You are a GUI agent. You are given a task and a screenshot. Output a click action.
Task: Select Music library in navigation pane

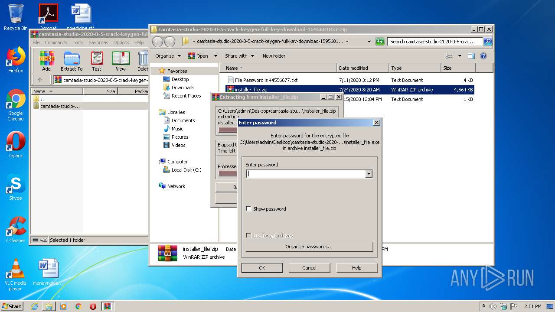tap(177, 129)
